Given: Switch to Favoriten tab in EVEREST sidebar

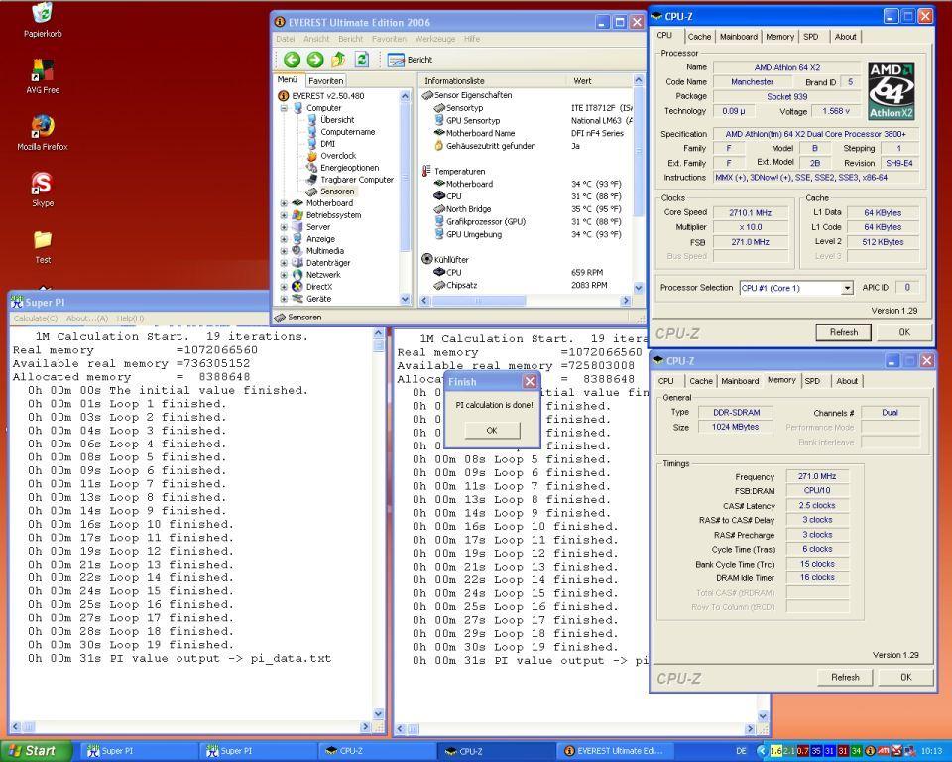Looking at the screenshot, I should click(x=325, y=80).
